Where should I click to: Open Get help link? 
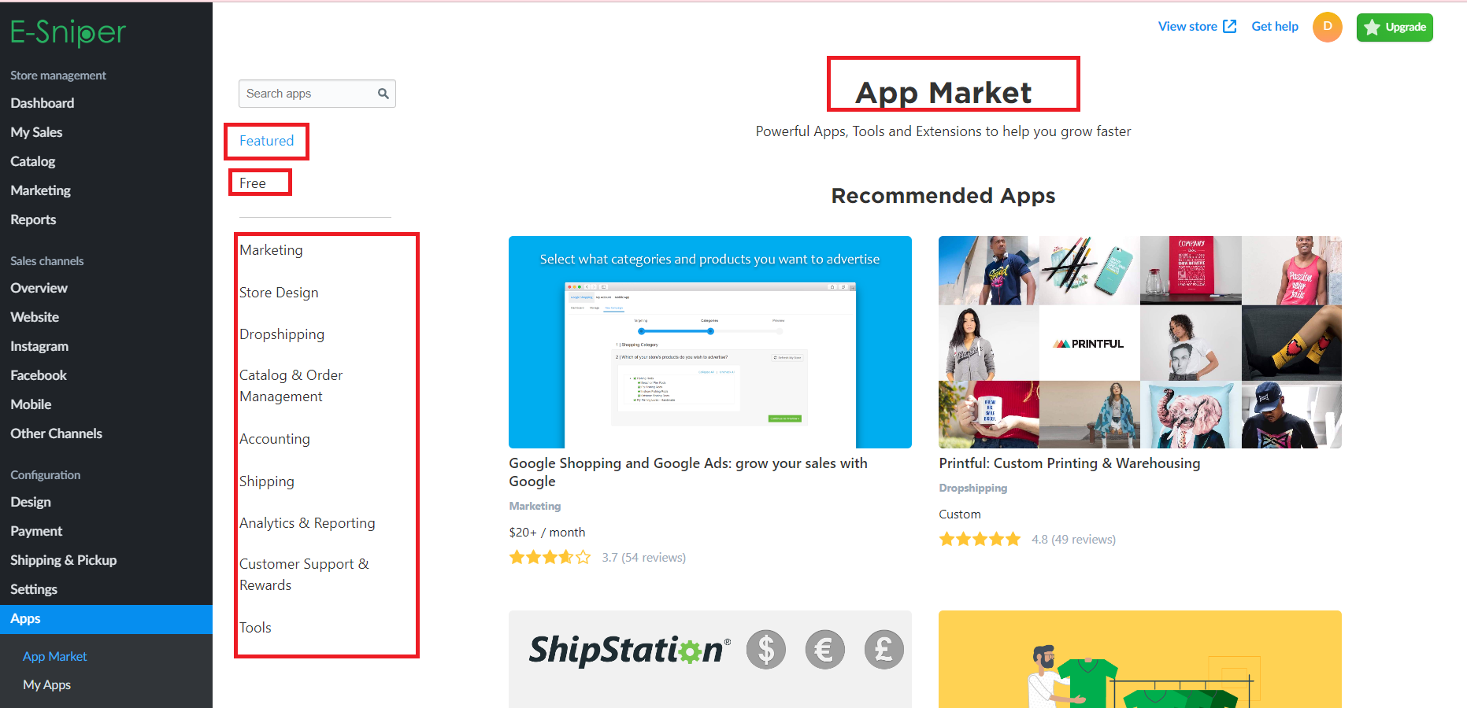click(x=1275, y=27)
